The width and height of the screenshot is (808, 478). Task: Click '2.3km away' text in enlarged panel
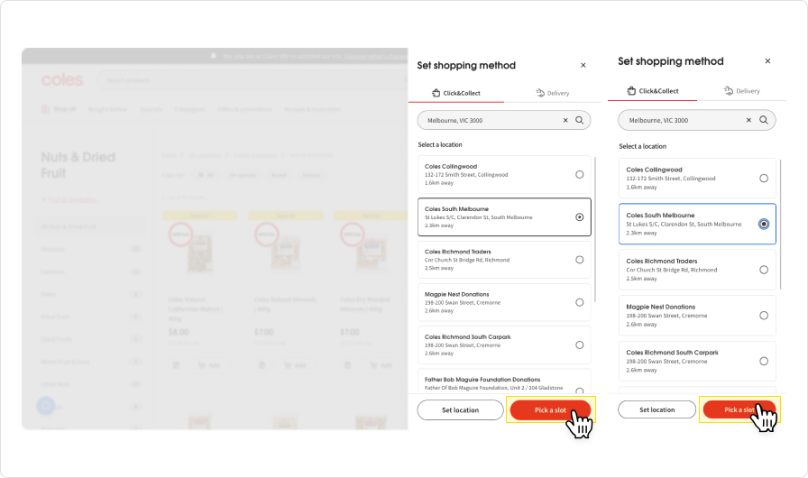(641, 233)
